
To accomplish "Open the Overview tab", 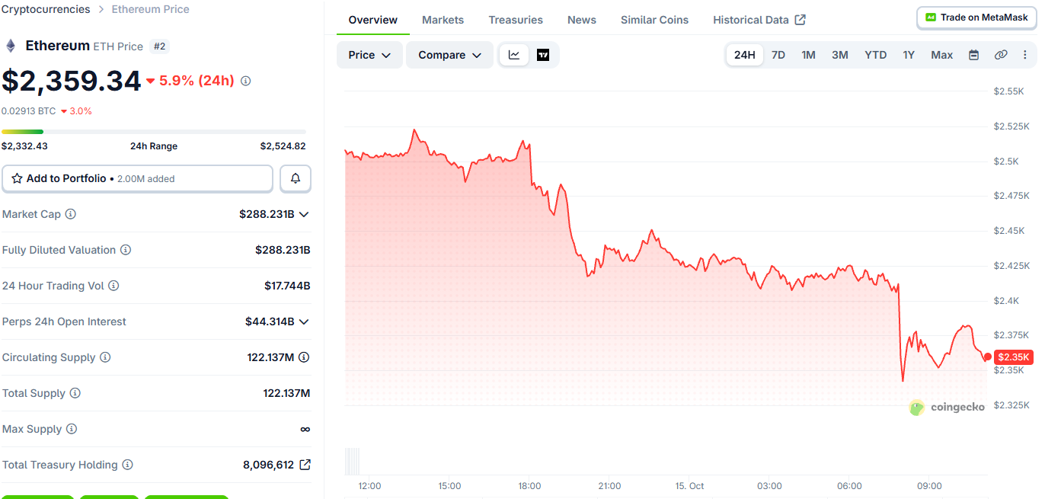I will [x=373, y=20].
